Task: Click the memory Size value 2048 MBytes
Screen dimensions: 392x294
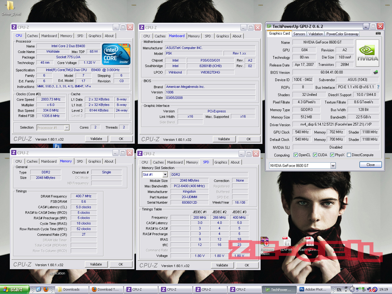Action: 46,178
